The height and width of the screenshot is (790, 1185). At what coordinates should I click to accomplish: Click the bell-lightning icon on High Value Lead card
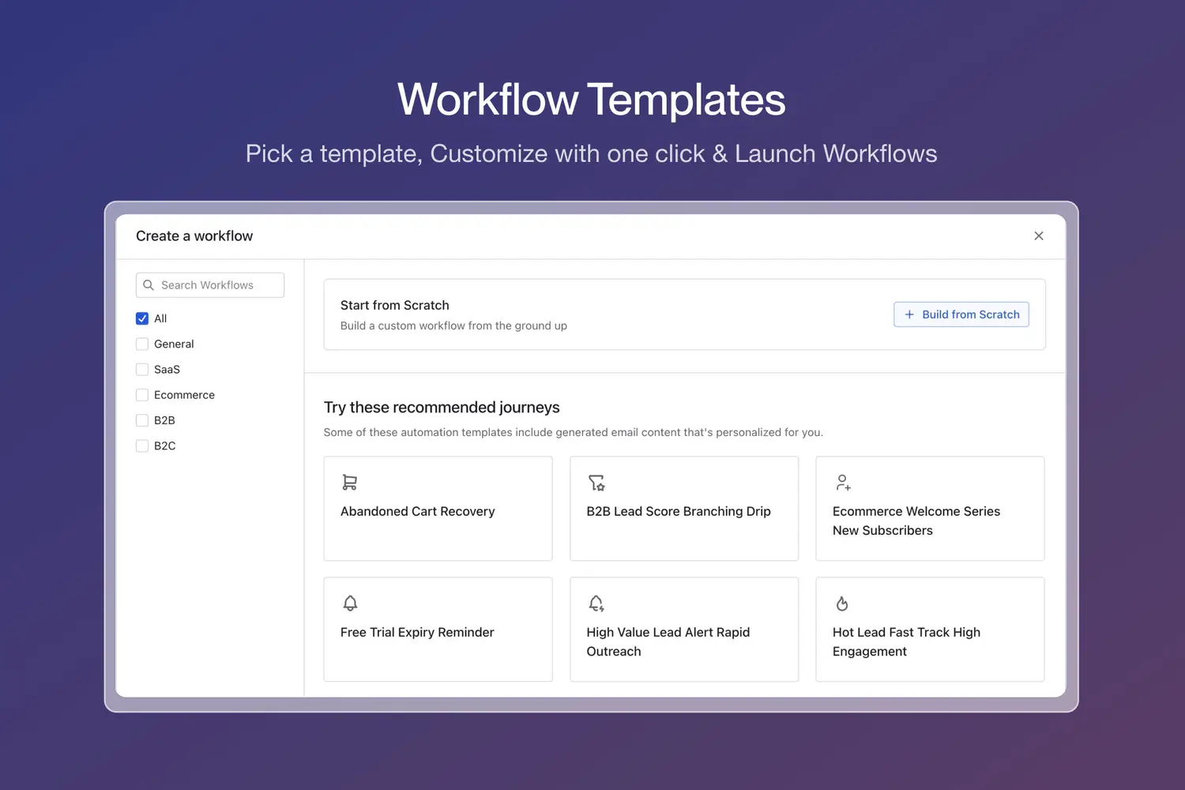pos(596,604)
